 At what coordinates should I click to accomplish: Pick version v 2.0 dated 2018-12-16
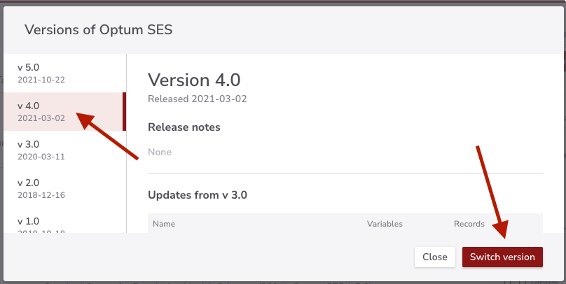65,188
